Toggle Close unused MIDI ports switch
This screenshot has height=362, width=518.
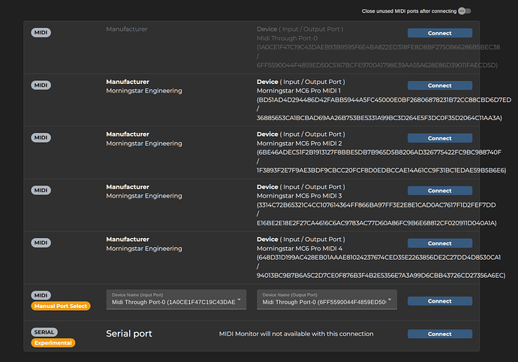coord(465,11)
